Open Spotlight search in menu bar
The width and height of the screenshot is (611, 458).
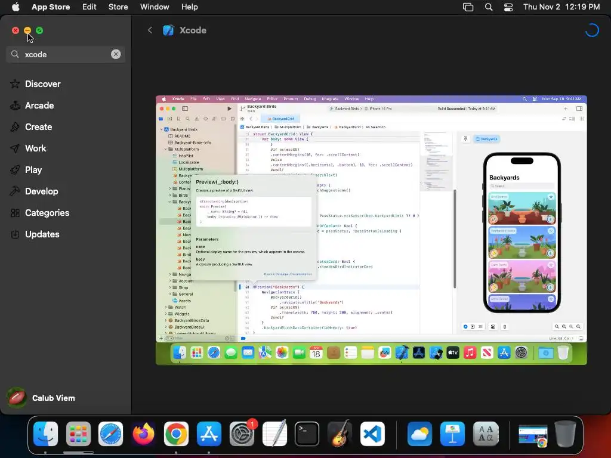coord(489,7)
